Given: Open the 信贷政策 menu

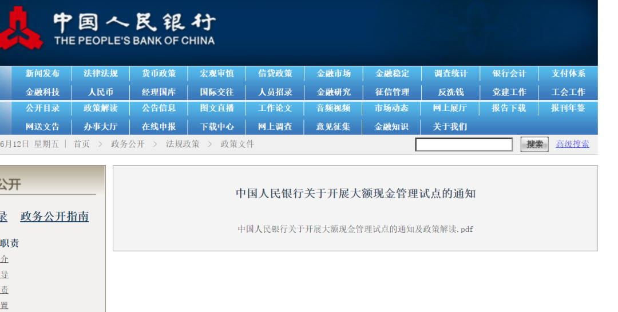Looking at the screenshot, I should tap(275, 74).
